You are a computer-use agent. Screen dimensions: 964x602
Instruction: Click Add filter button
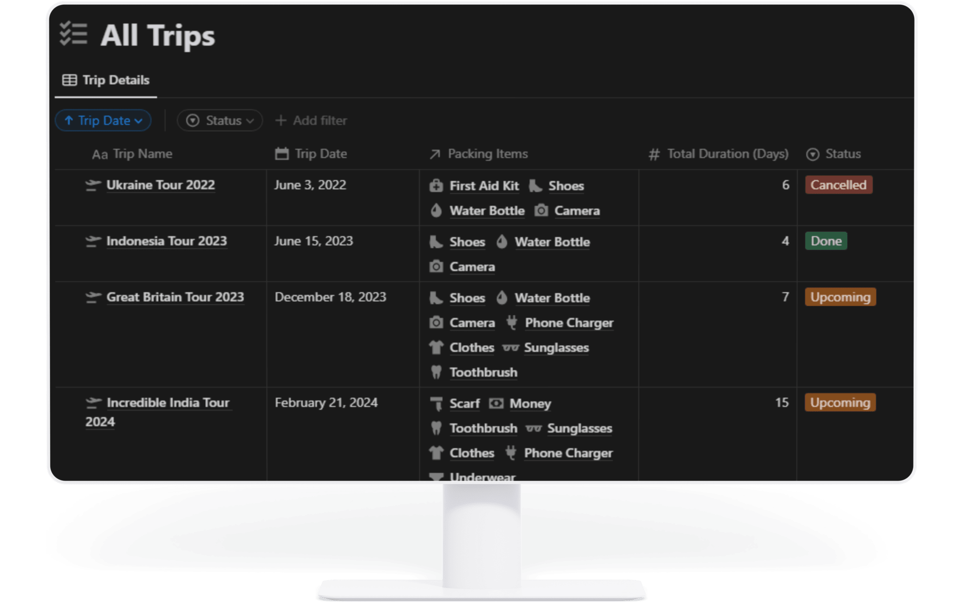pos(311,120)
